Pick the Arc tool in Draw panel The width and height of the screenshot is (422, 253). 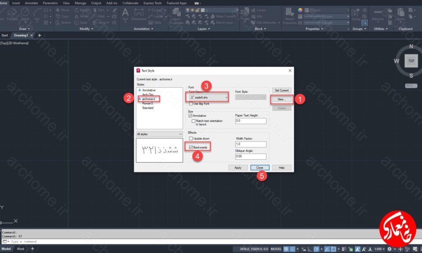[37, 14]
